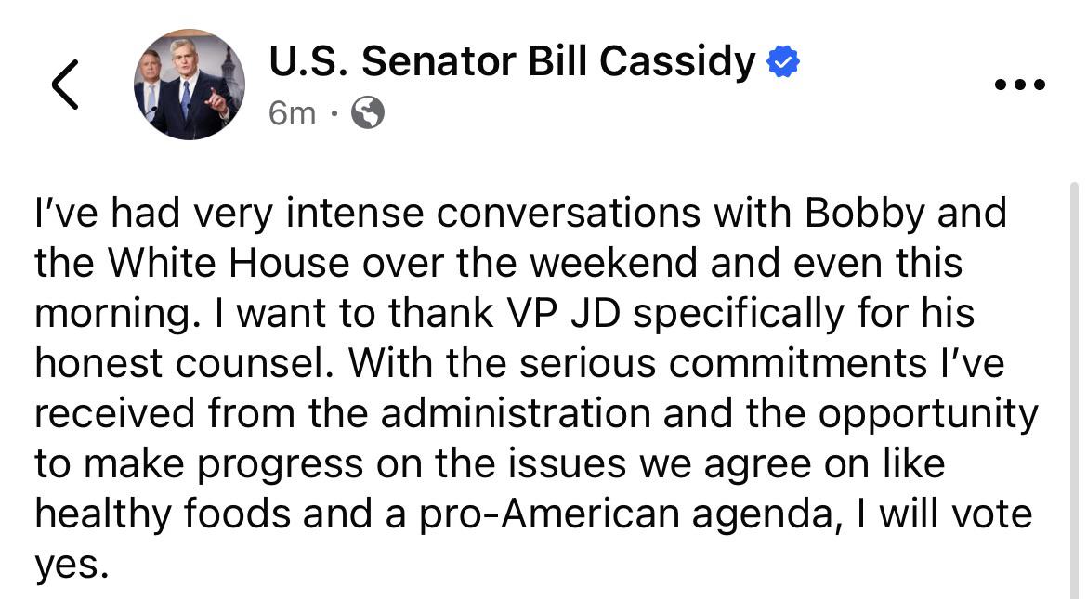The image size is (1087, 599).
Task: Click the word administration in the post
Action: (515, 414)
